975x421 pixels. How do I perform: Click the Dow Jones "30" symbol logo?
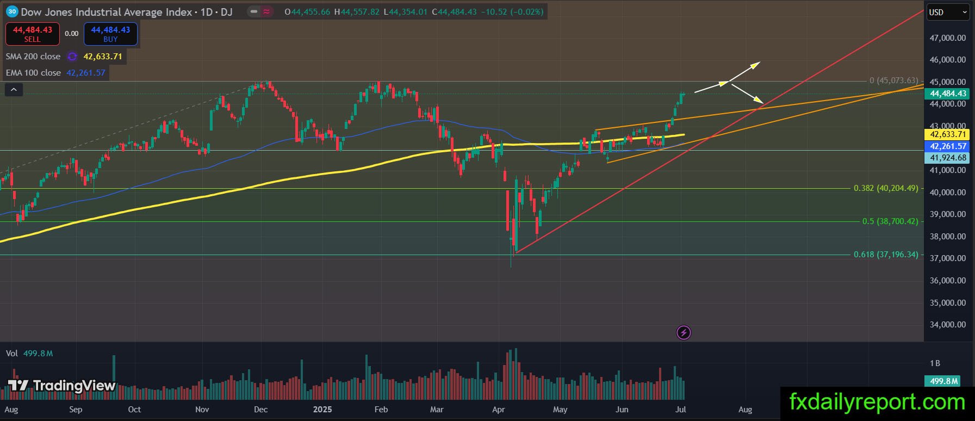click(12, 11)
